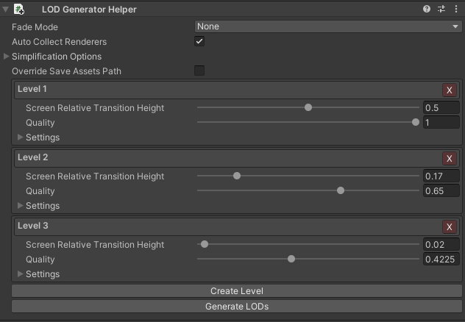Disable Auto Collect Renderers checkbox
Image resolution: width=465 pixels, height=322 pixels.
(x=199, y=42)
